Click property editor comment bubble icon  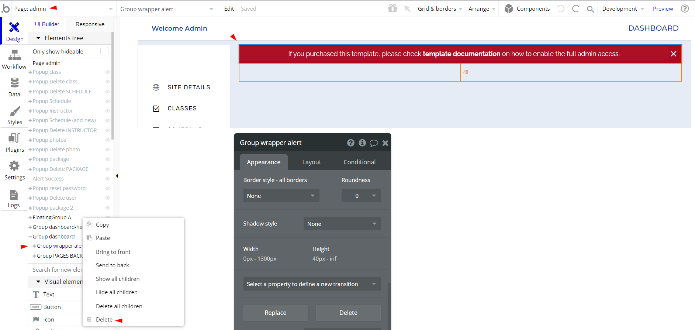374,143
